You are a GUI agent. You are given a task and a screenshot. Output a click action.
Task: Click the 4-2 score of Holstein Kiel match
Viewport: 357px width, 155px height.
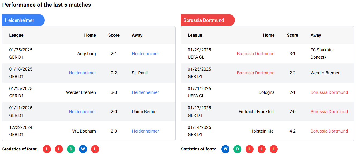pyautogui.click(x=292, y=131)
